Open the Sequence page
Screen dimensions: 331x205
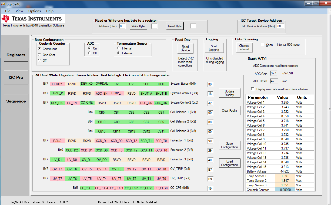(16, 101)
